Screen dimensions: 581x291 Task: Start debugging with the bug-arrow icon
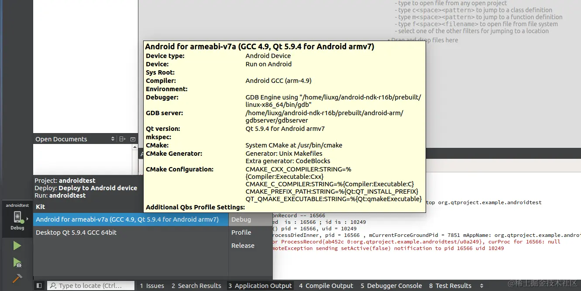17,262
